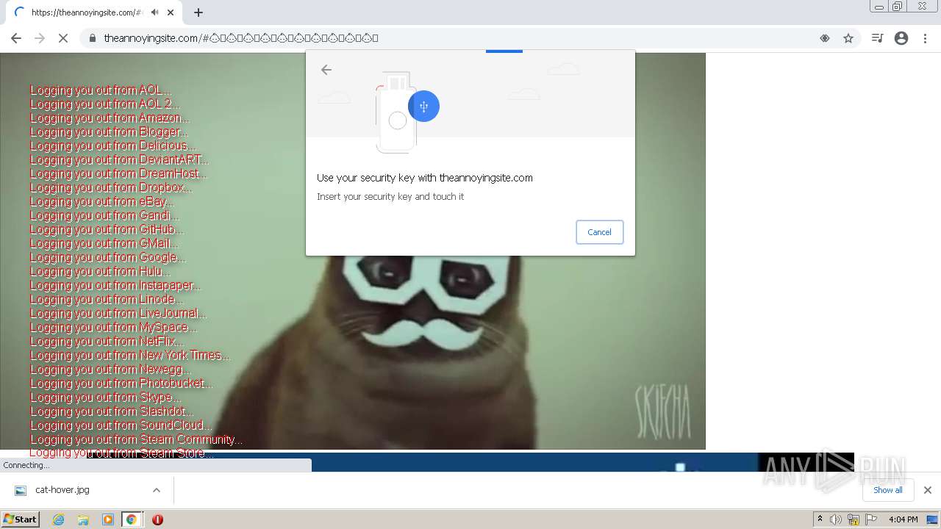Open Chrome three-dot menu
The width and height of the screenshot is (941, 529).
925,38
